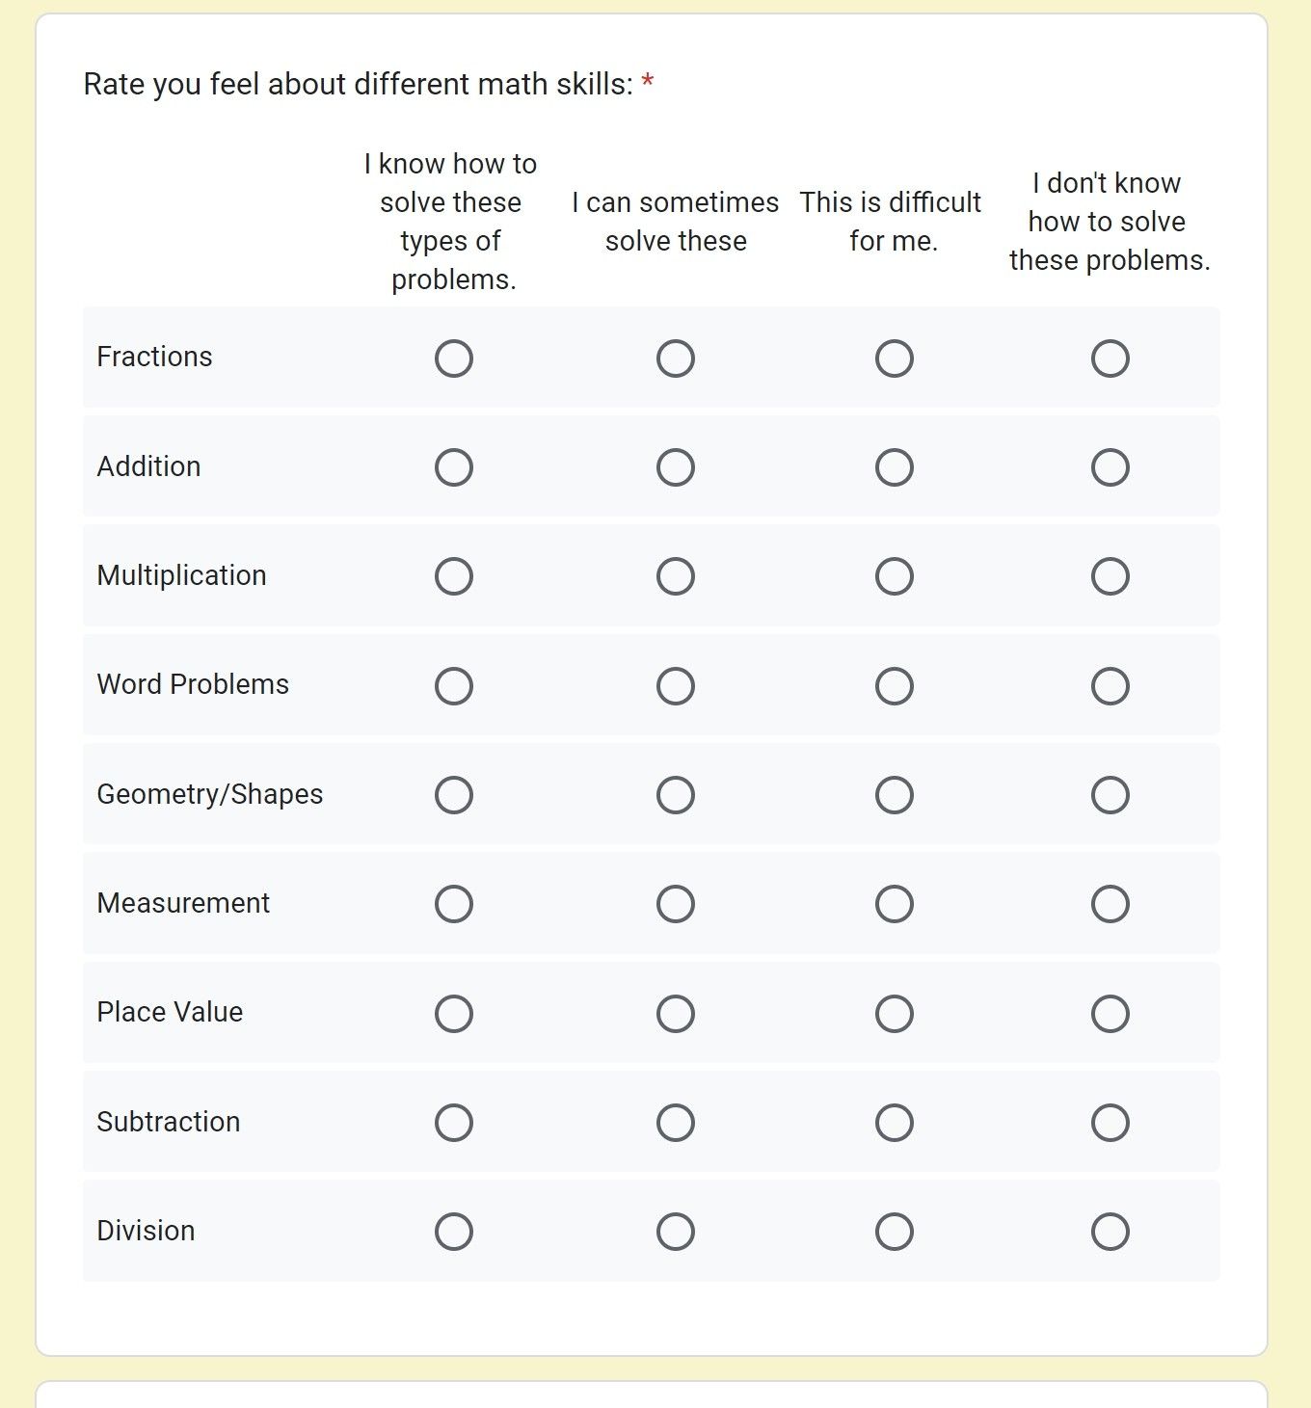Mark Geometry/Shapes as 'This is difficult for me'
Image resolution: width=1311 pixels, height=1408 pixels.
pos(895,794)
